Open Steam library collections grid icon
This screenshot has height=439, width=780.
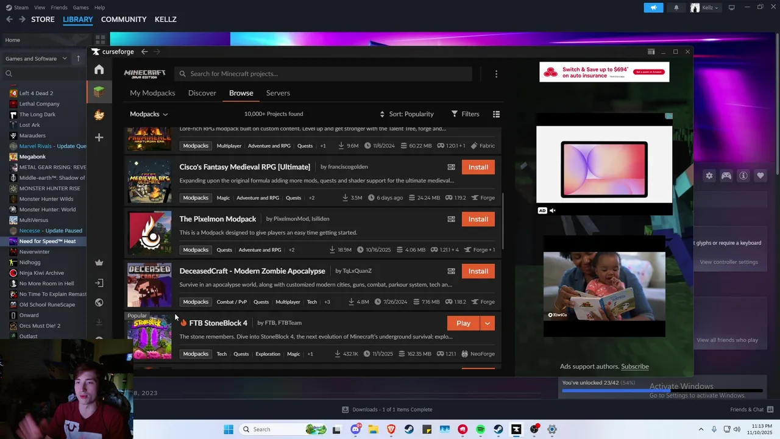(x=101, y=40)
